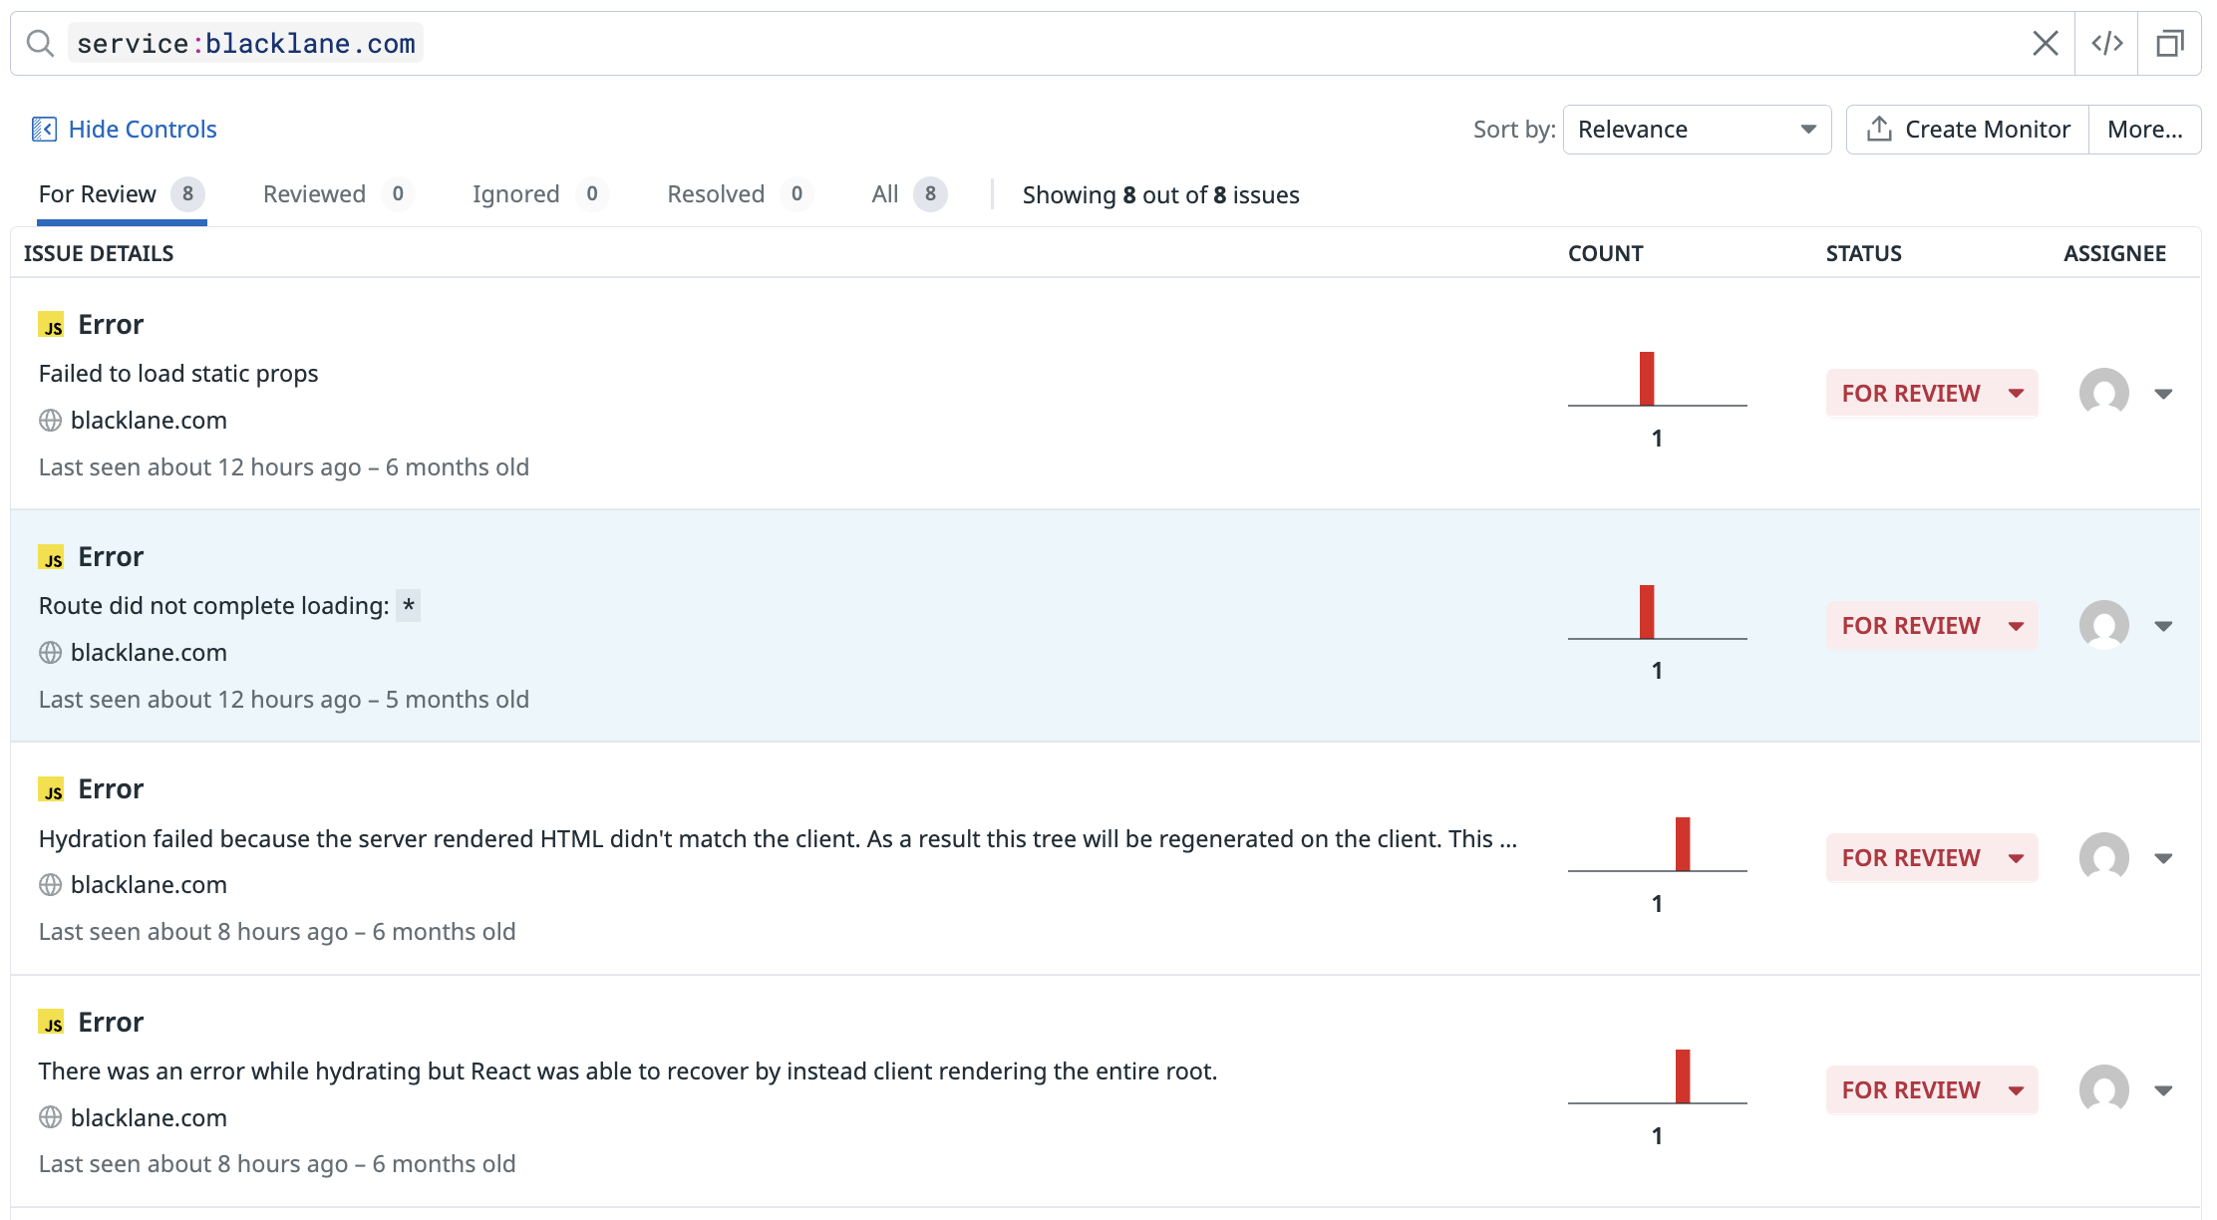The height and width of the screenshot is (1220, 2217).
Task: Click the export icon on Create Monitor
Action: point(1879,130)
